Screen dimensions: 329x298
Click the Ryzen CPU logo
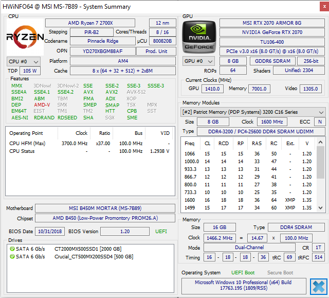point(25,37)
